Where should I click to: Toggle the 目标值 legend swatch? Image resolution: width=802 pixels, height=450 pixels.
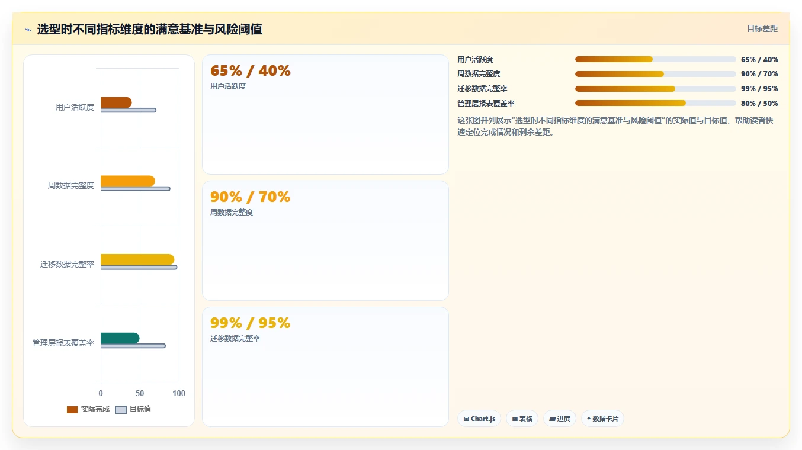pos(121,409)
